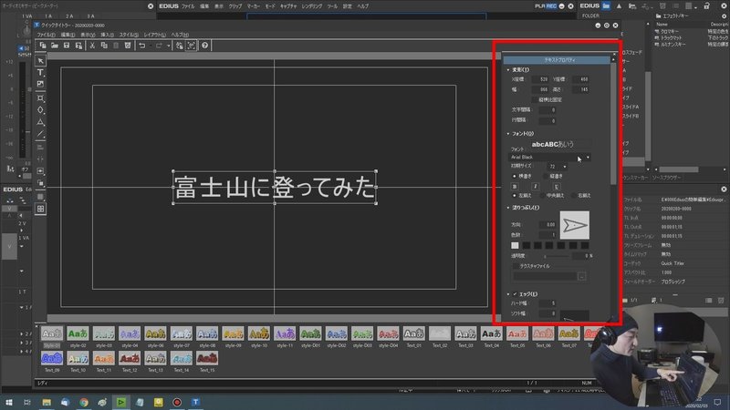Select the ellipse shape tool
Screen dimensions: 730x410
tap(40, 110)
